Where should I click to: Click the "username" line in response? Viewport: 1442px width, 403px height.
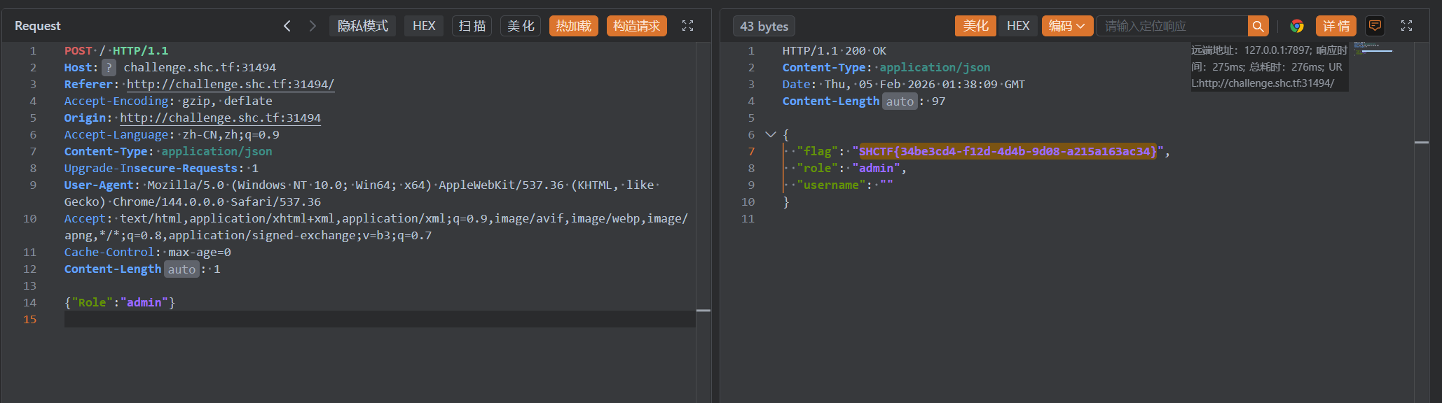point(839,185)
